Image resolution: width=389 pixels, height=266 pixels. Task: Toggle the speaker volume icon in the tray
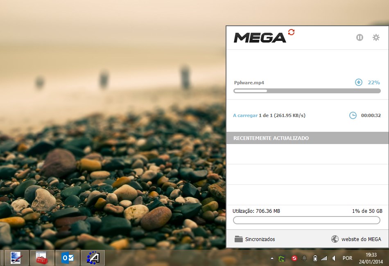[x=333, y=258]
